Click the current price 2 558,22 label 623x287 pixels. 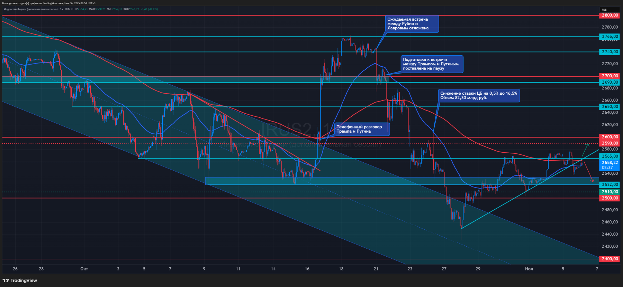click(610, 163)
